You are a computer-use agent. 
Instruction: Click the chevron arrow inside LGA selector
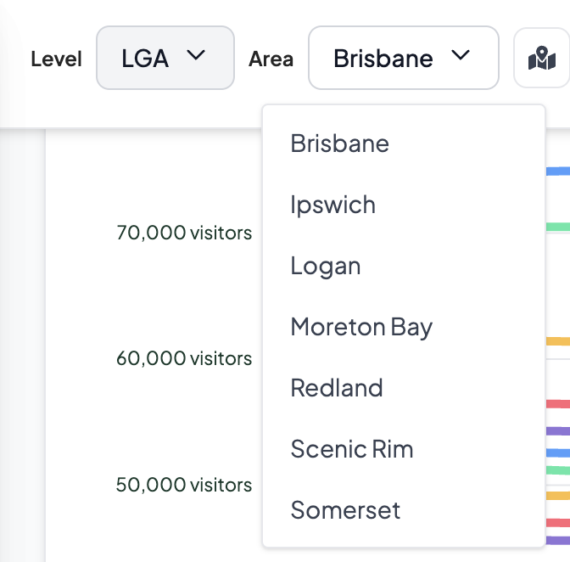196,56
